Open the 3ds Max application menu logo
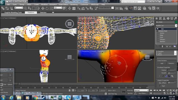Viewport: 178px width, 100px height. pyautogui.click(x=2, y=2)
